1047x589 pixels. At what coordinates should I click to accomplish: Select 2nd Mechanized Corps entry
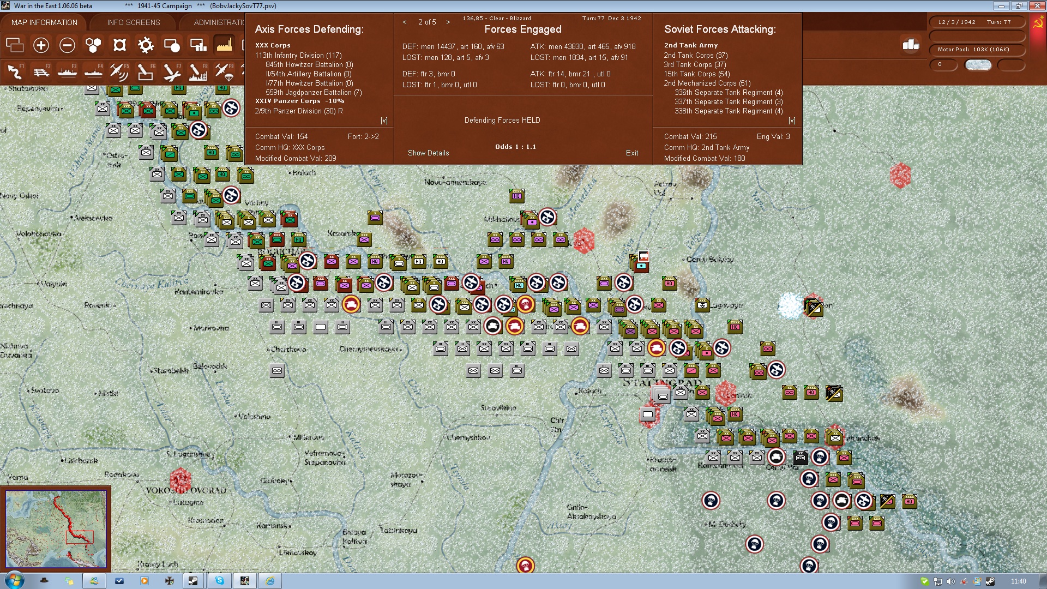pyautogui.click(x=707, y=83)
